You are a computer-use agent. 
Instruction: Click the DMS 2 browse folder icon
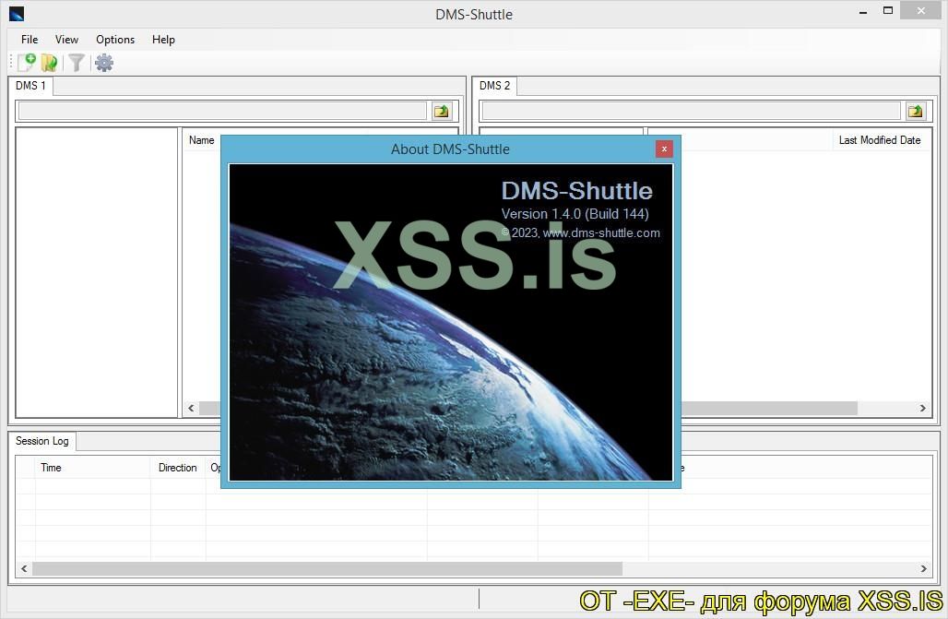[x=916, y=111]
